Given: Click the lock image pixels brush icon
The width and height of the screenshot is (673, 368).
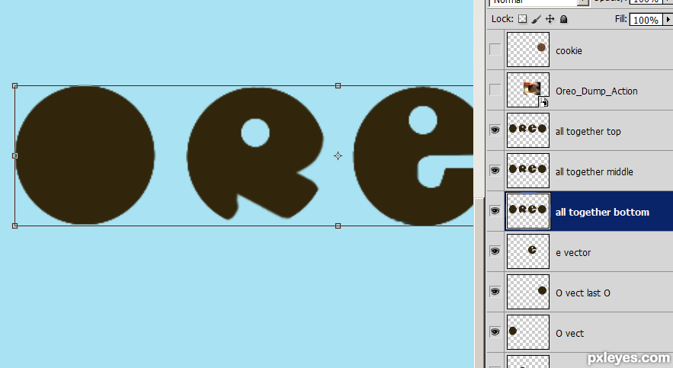Looking at the screenshot, I should [536, 19].
